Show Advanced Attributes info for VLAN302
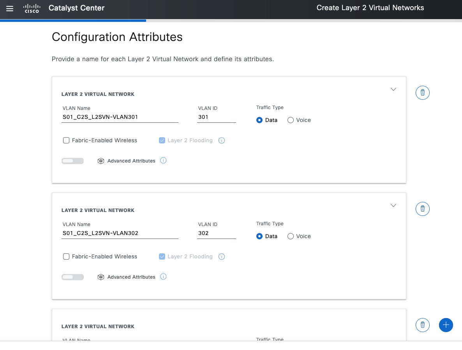Viewport: 462px width, 350px height. (163, 277)
